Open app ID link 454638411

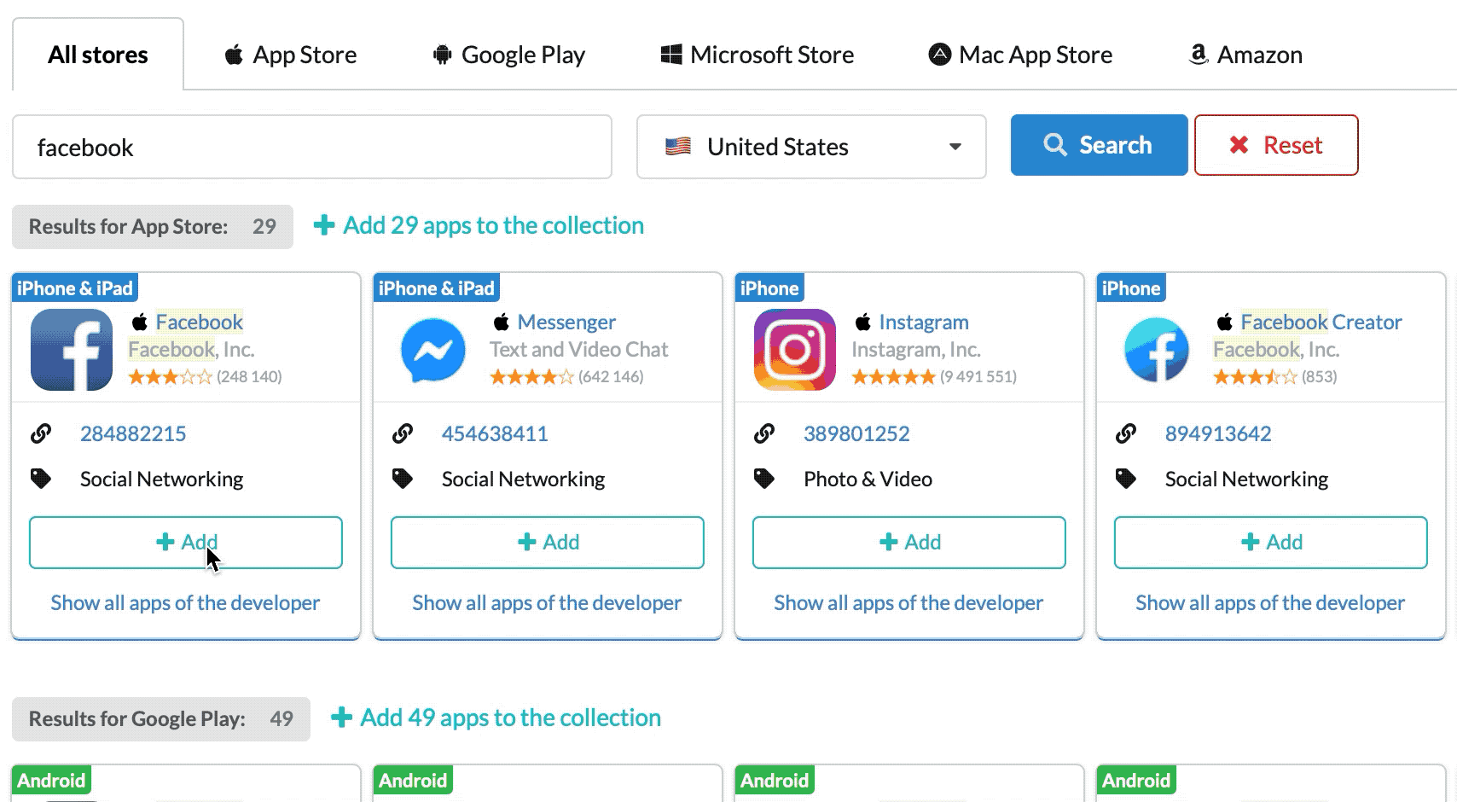(x=495, y=433)
